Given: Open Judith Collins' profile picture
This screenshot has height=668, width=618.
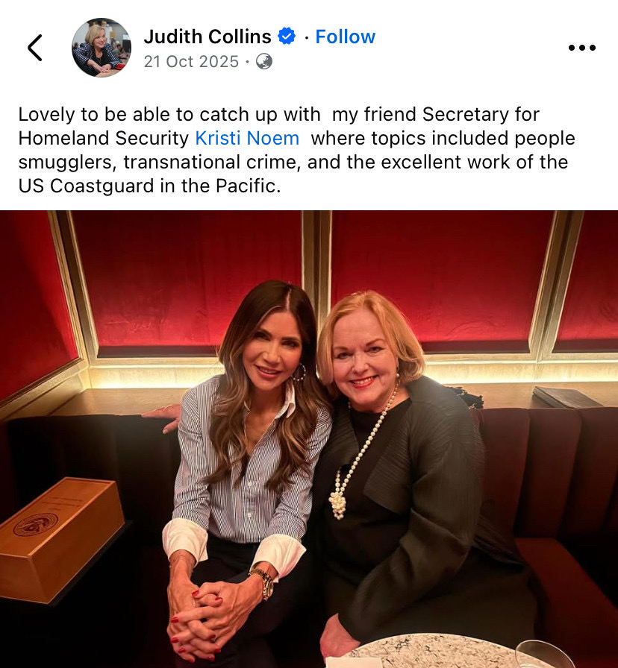Looking at the screenshot, I should (101, 47).
